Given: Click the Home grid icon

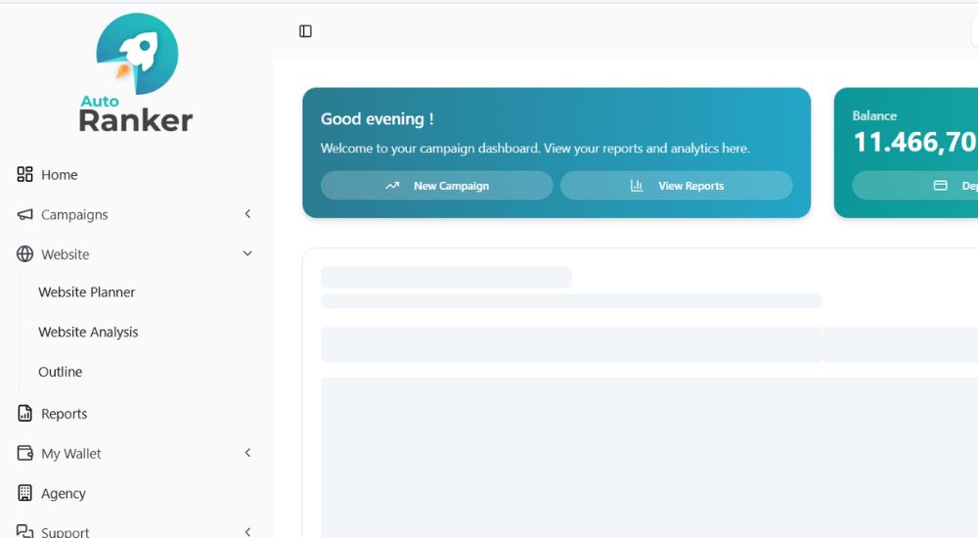Looking at the screenshot, I should 25,174.
